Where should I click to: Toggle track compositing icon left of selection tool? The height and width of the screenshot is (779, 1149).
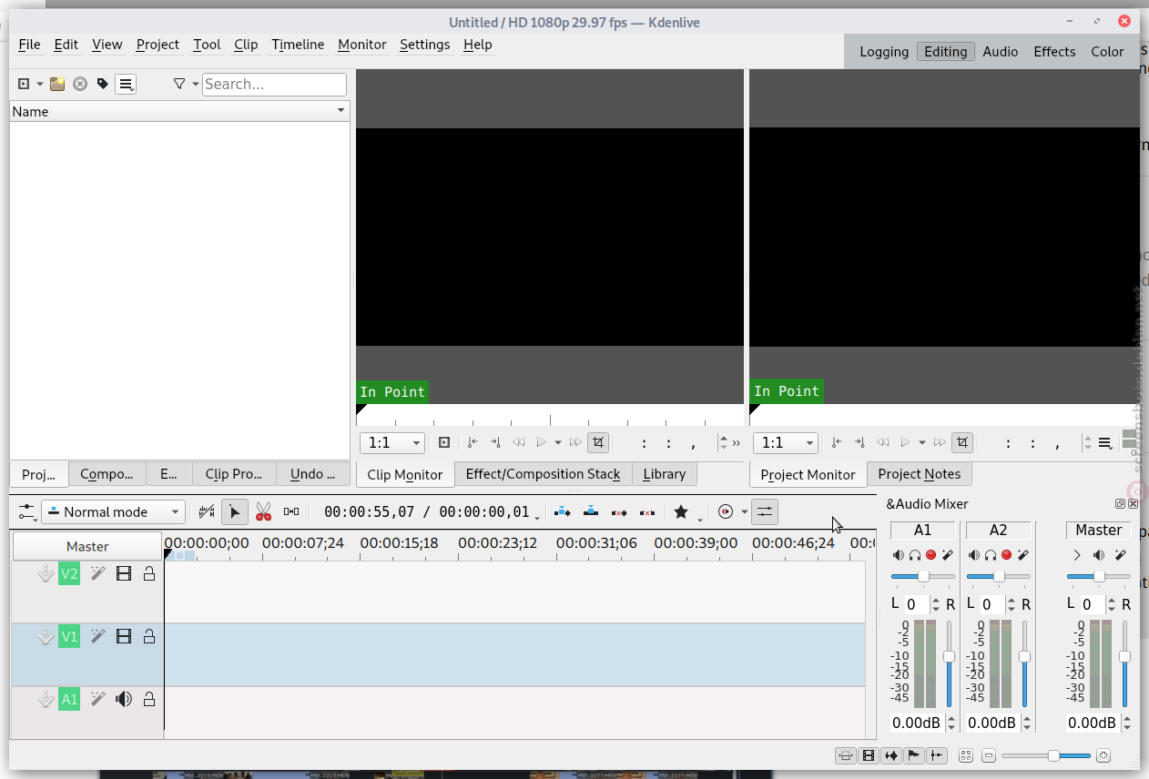pos(207,511)
